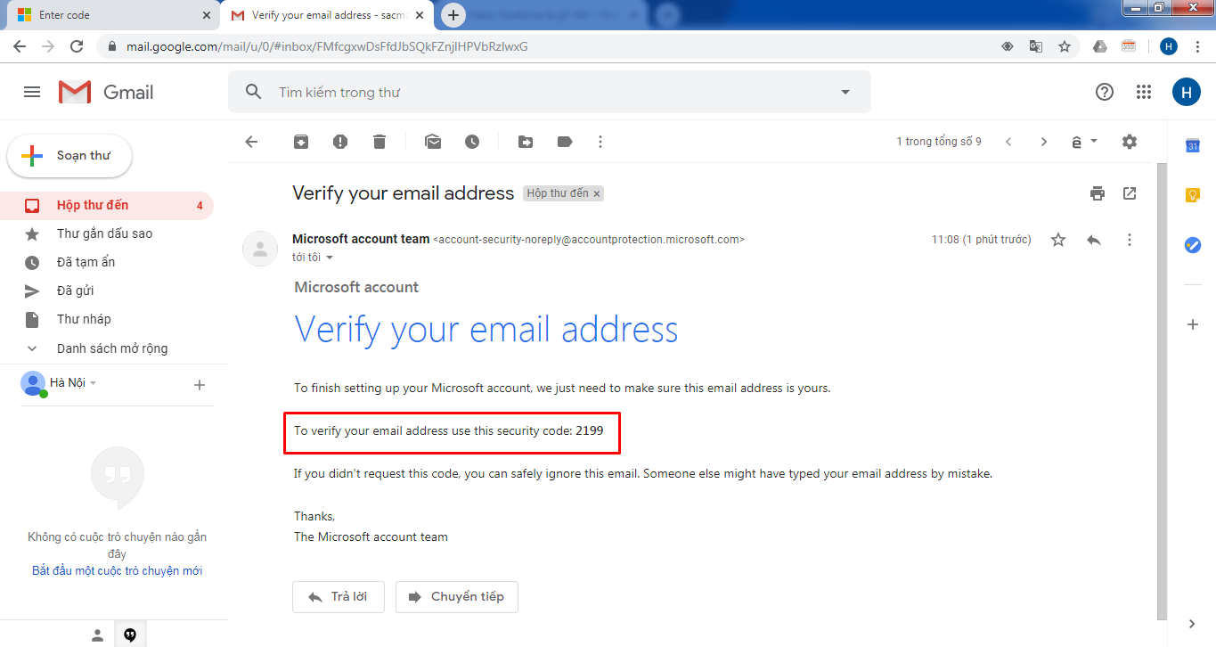Remove the Hộp thư đến label chip
The image size is (1216, 647).
pyautogui.click(x=597, y=193)
